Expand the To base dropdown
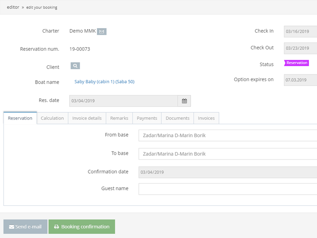The height and width of the screenshot is (238, 317). coord(227,154)
